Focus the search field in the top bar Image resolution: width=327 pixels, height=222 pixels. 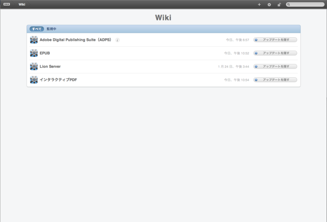(x=305, y=5)
